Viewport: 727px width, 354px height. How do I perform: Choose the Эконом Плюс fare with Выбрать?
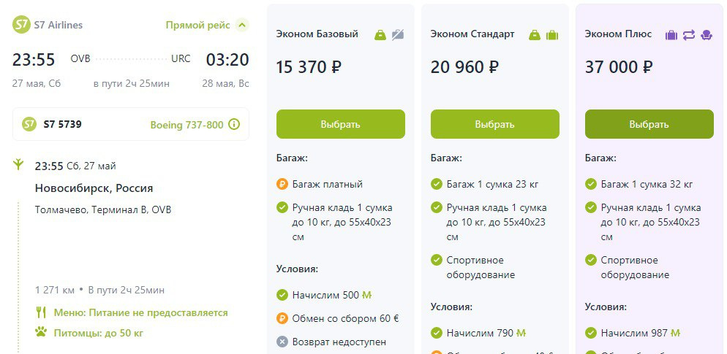(649, 124)
